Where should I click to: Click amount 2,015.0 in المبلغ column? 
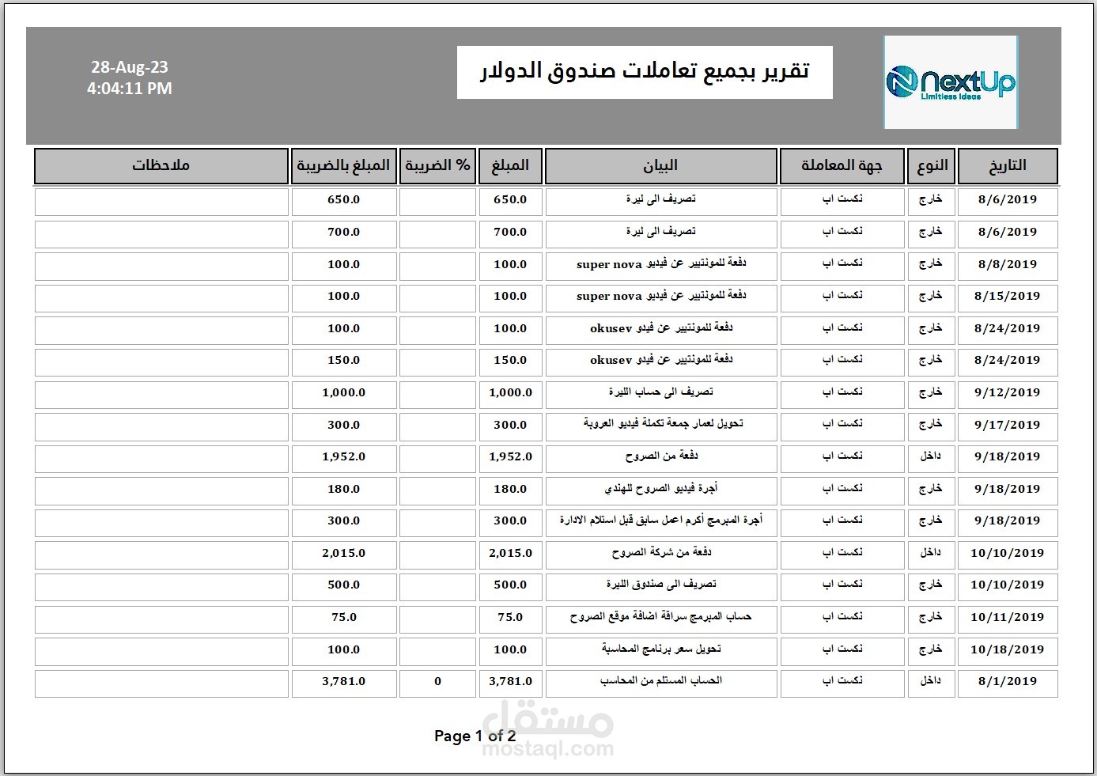510,554
